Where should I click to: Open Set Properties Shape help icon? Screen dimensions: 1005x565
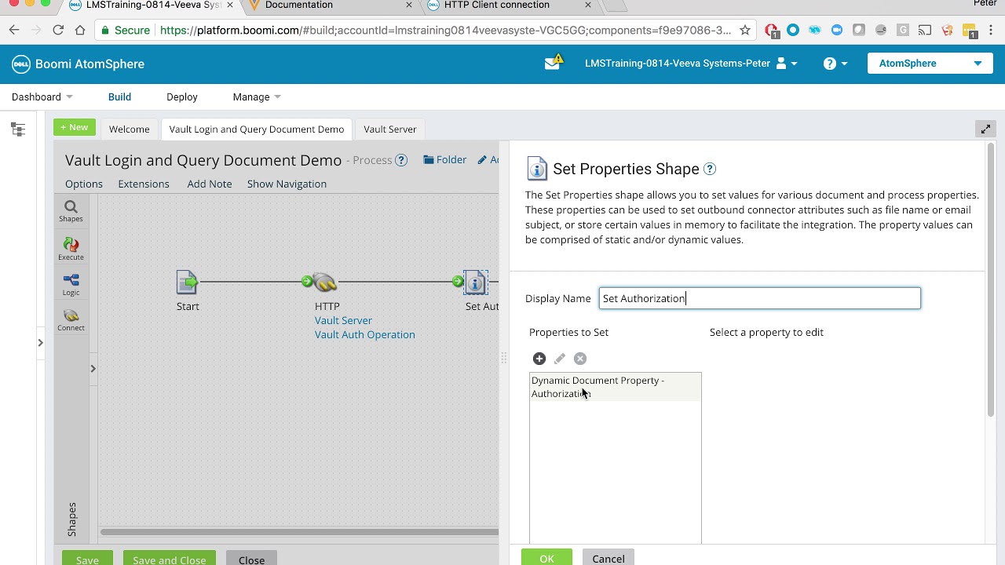[710, 169]
